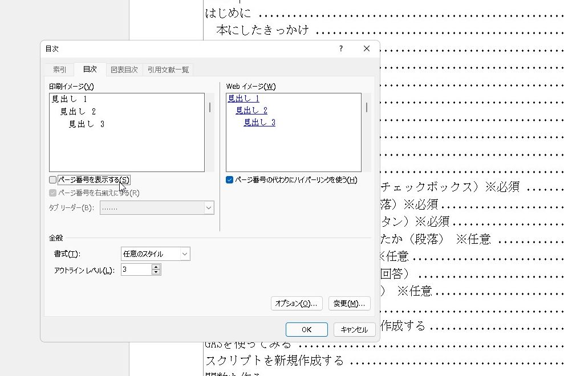Click the 変更 button
564x376 pixels.
[x=349, y=304]
